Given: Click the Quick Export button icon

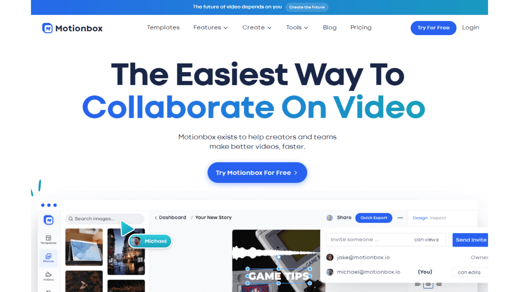Looking at the screenshot, I should (x=373, y=218).
